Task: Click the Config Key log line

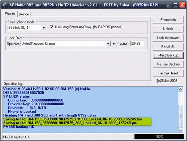Action: (x=36, y=100)
